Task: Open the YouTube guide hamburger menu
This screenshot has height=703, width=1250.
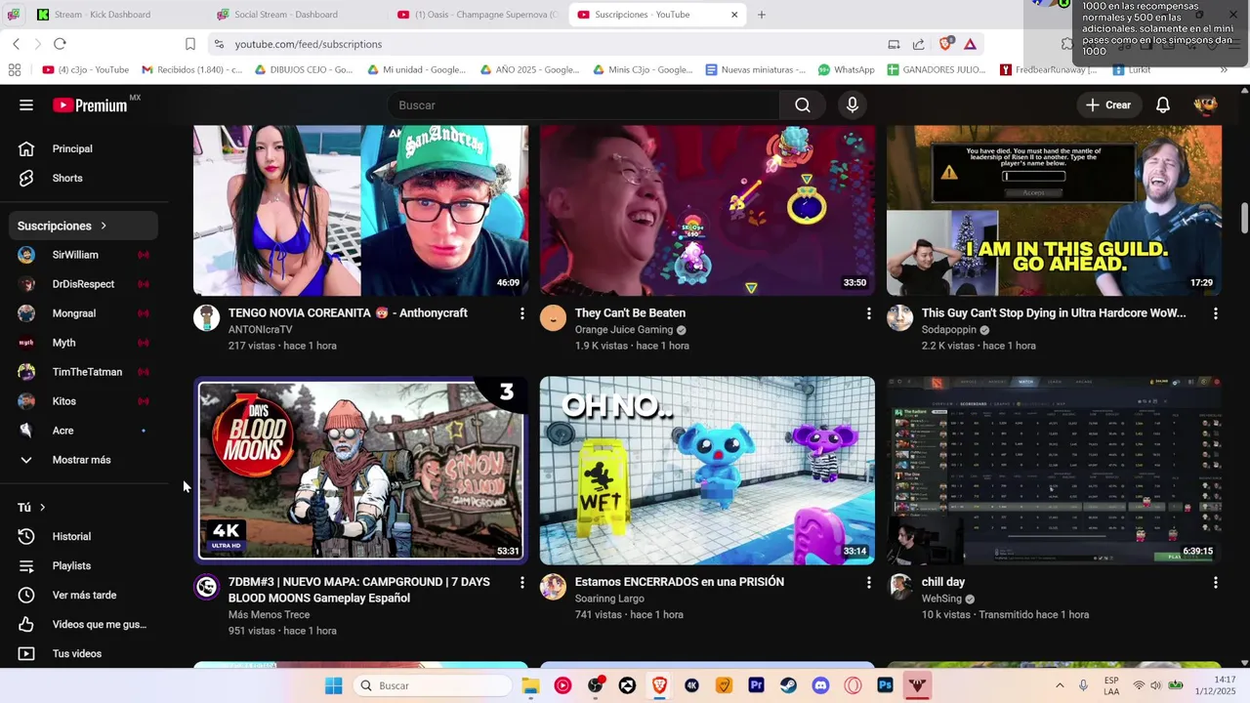Action: [x=26, y=105]
